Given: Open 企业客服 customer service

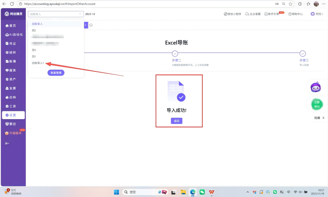Looking at the screenshot, I should 253,14.
